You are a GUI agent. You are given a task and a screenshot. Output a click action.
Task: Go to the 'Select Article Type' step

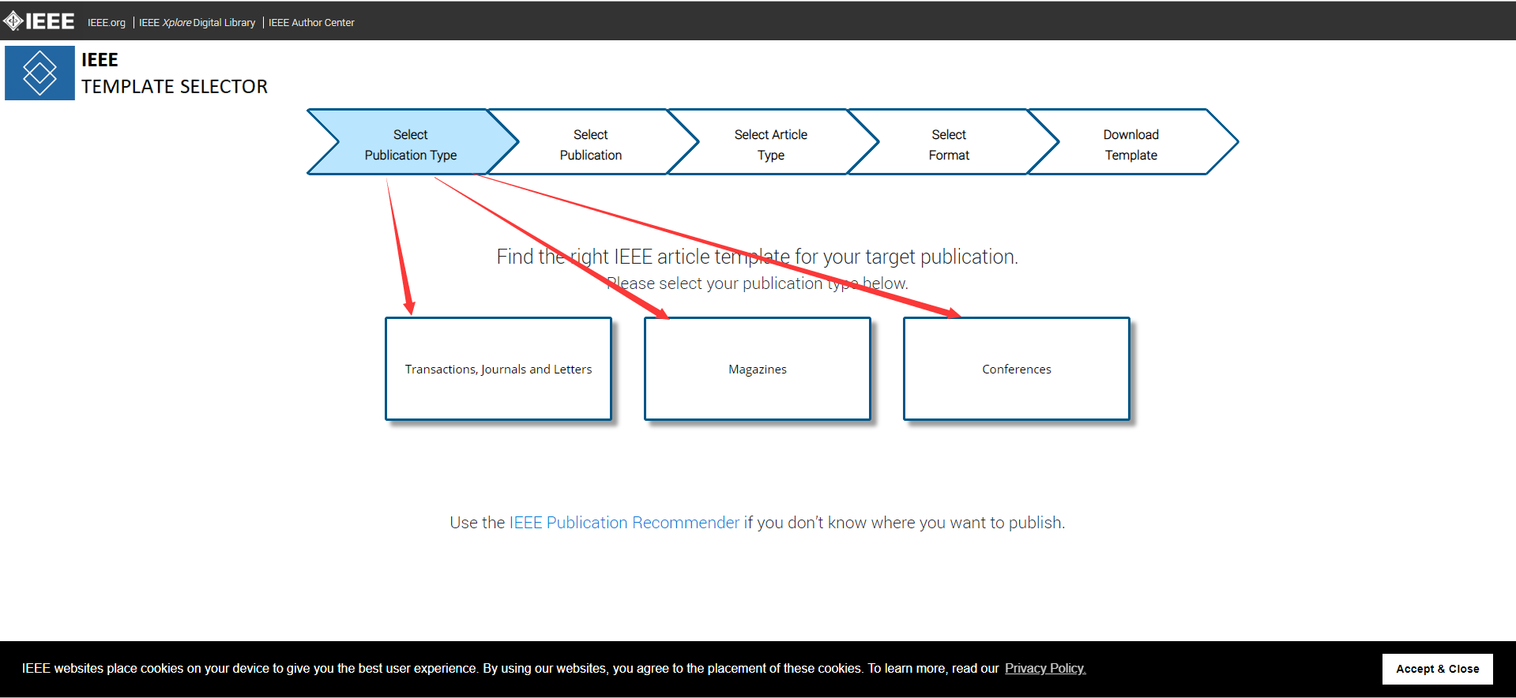[x=771, y=142]
